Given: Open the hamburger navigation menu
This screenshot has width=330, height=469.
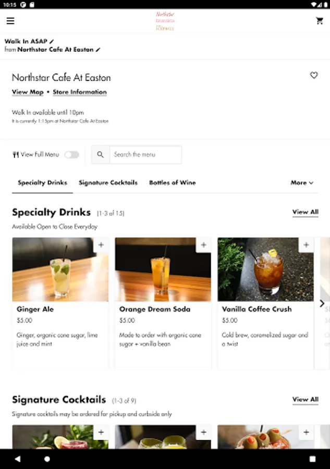Looking at the screenshot, I should click(10, 21).
